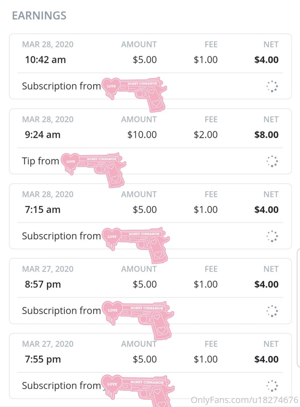
Task: Click the scrollbar handle at the right edge
Action: coord(298,308)
